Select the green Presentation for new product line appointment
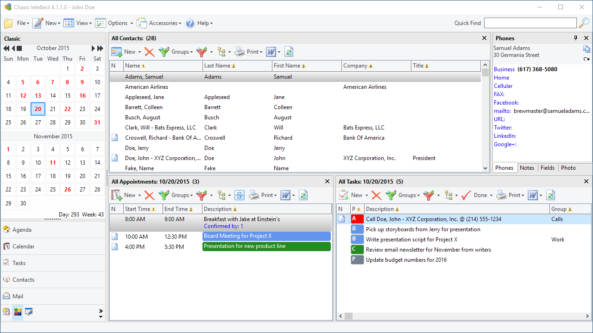Image resolution: width=593 pixels, height=333 pixels. click(266, 246)
